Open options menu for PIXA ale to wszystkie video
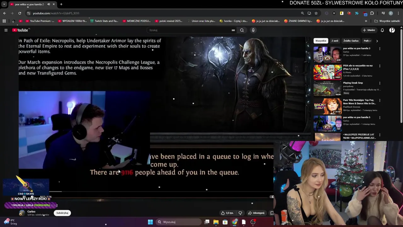The image size is (403, 227). pos(380,66)
